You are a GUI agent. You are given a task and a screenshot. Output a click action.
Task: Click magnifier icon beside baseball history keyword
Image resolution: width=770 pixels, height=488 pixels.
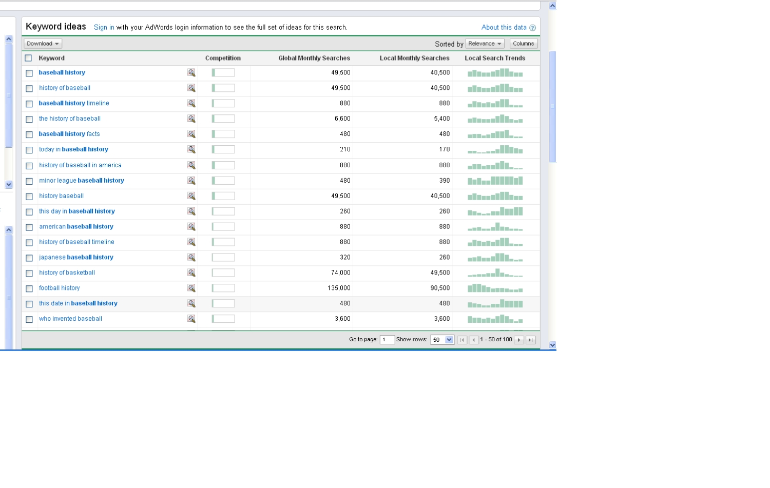point(191,73)
